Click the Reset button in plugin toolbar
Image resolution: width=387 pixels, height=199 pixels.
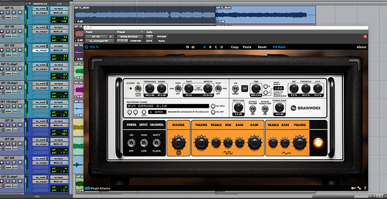point(262,47)
